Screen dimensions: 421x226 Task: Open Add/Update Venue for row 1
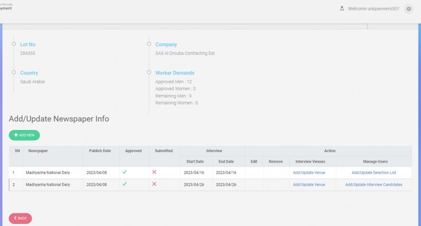coord(309,173)
